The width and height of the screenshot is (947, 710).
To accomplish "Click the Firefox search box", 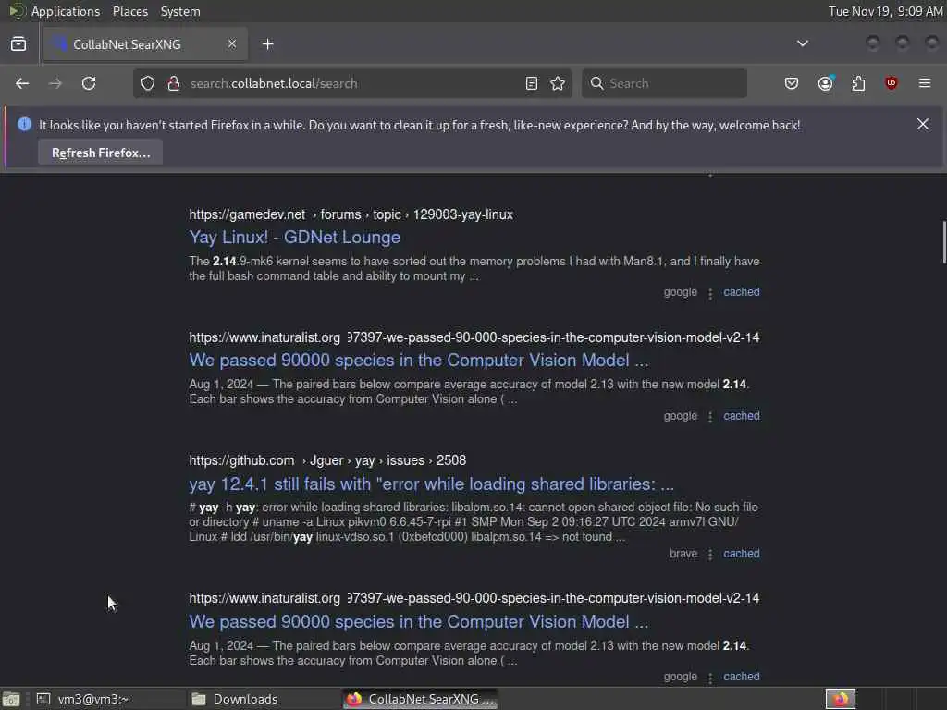I will pos(664,83).
